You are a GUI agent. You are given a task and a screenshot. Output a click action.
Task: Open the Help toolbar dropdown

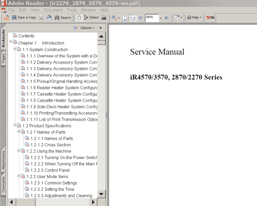click(194, 18)
